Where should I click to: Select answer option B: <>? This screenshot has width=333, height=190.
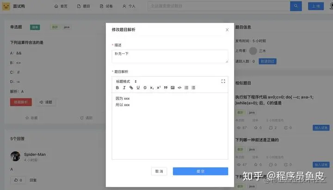[15, 63]
